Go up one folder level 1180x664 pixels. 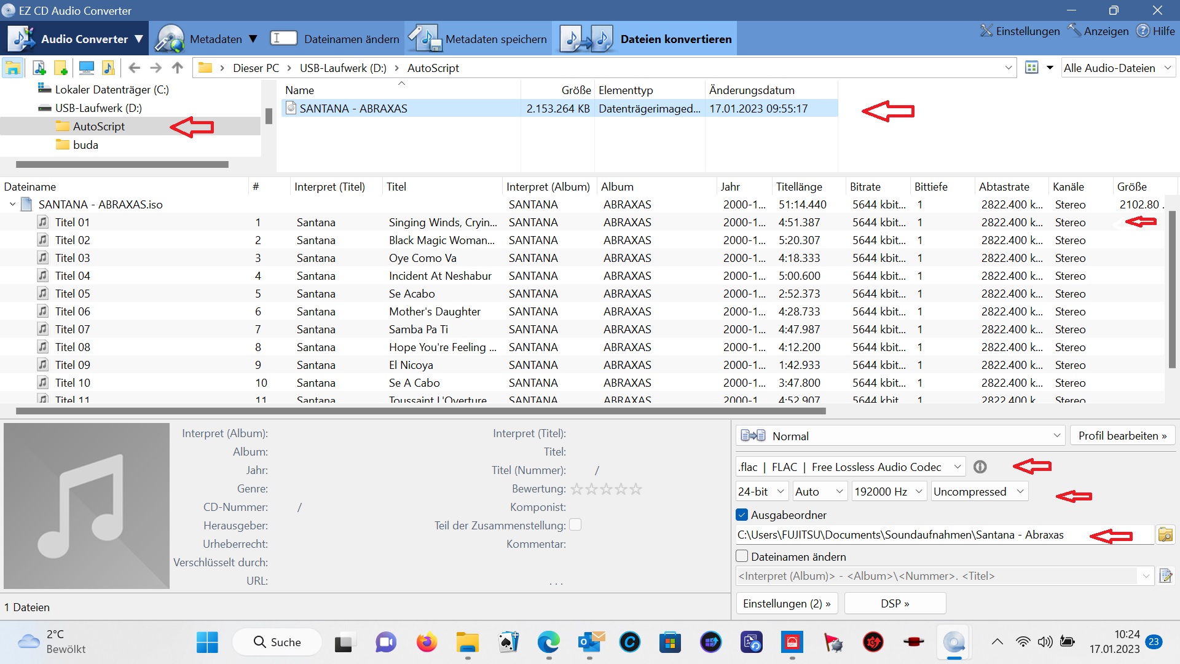[178, 68]
